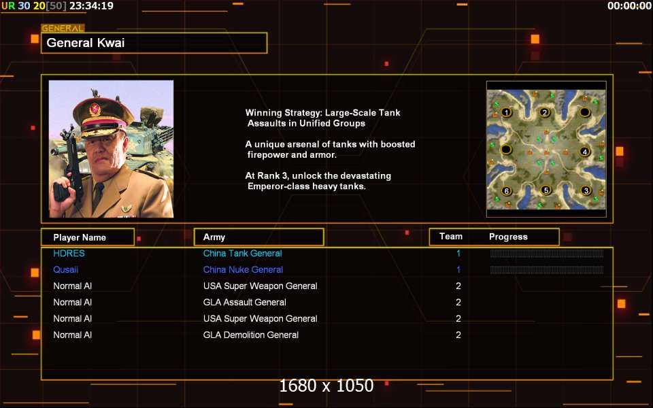Image resolution: width=653 pixels, height=408 pixels.
Task: Click the General Kwai name field
Action: pos(154,43)
